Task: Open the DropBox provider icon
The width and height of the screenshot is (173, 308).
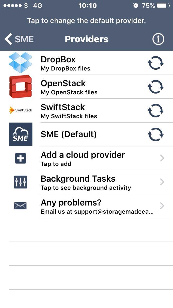Action: click(x=20, y=63)
